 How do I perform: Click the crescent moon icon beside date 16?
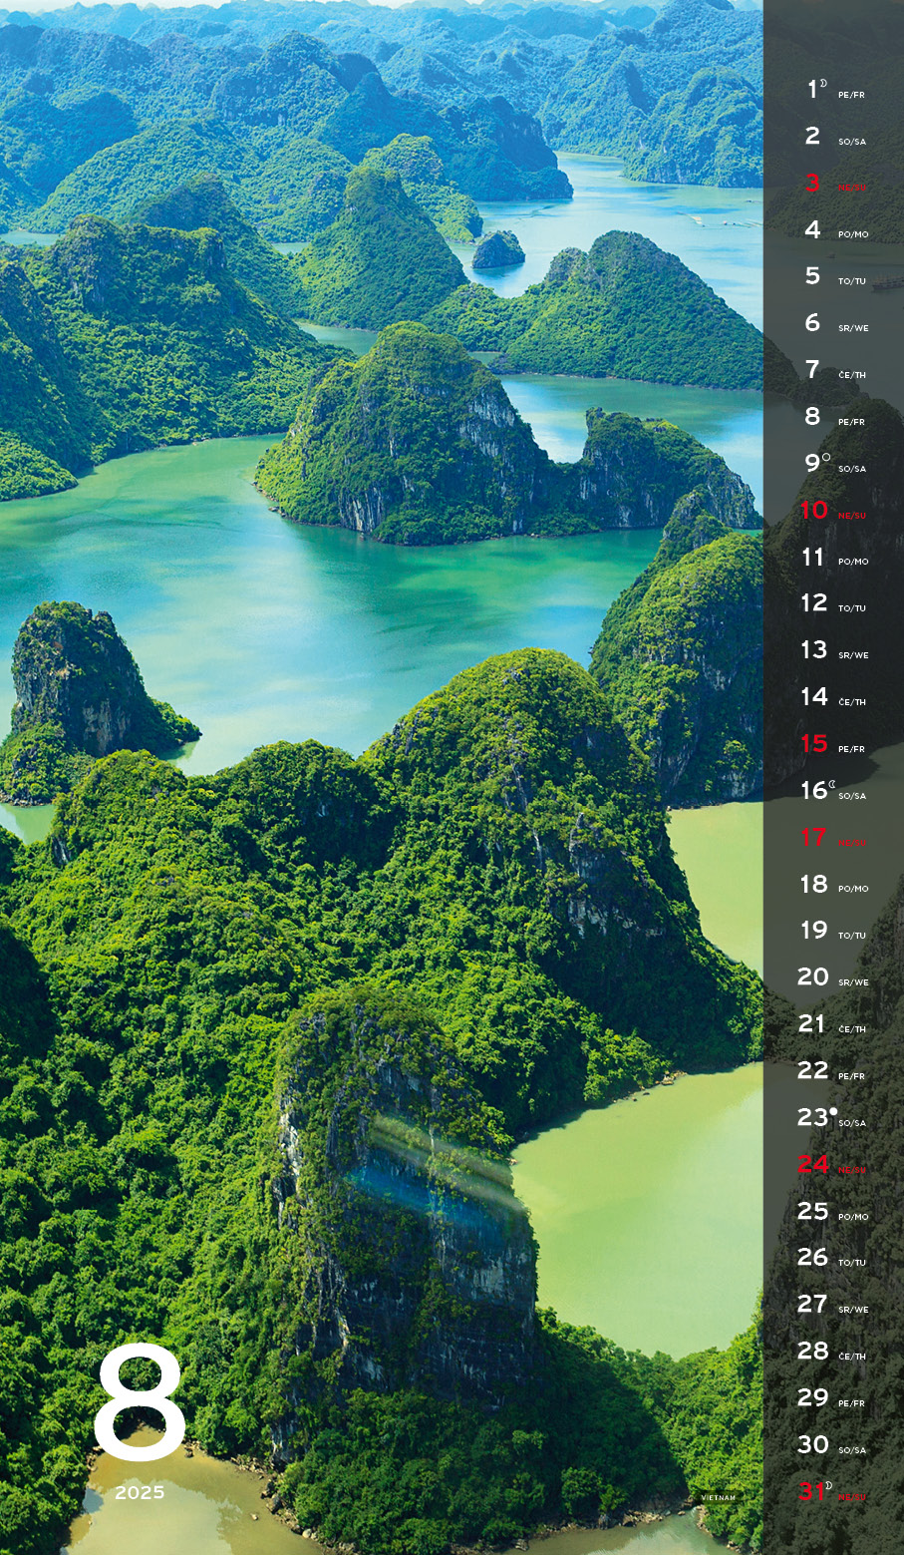[832, 784]
